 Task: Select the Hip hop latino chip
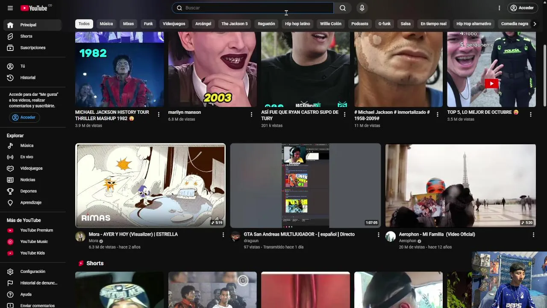coord(297,24)
